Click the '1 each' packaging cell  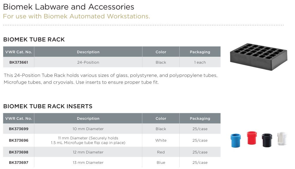200,62
